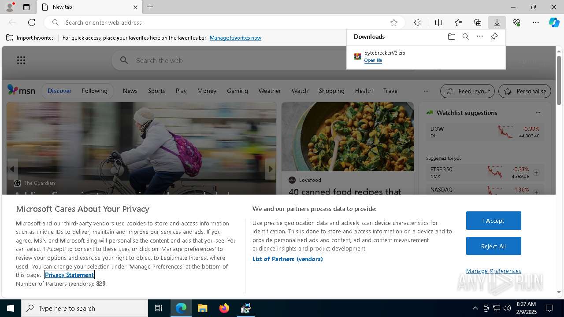Image resolution: width=564 pixels, height=317 pixels.
Task: Open Edge Settings and more menu
Action: coord(536,22)
